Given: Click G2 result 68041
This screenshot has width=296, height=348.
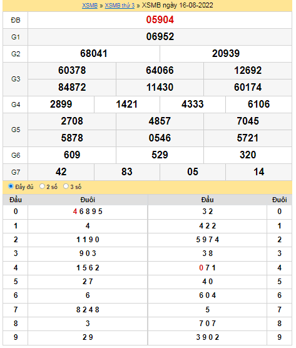Looking at the screenshot, I should pyautogui.click(x=94, y=53).
